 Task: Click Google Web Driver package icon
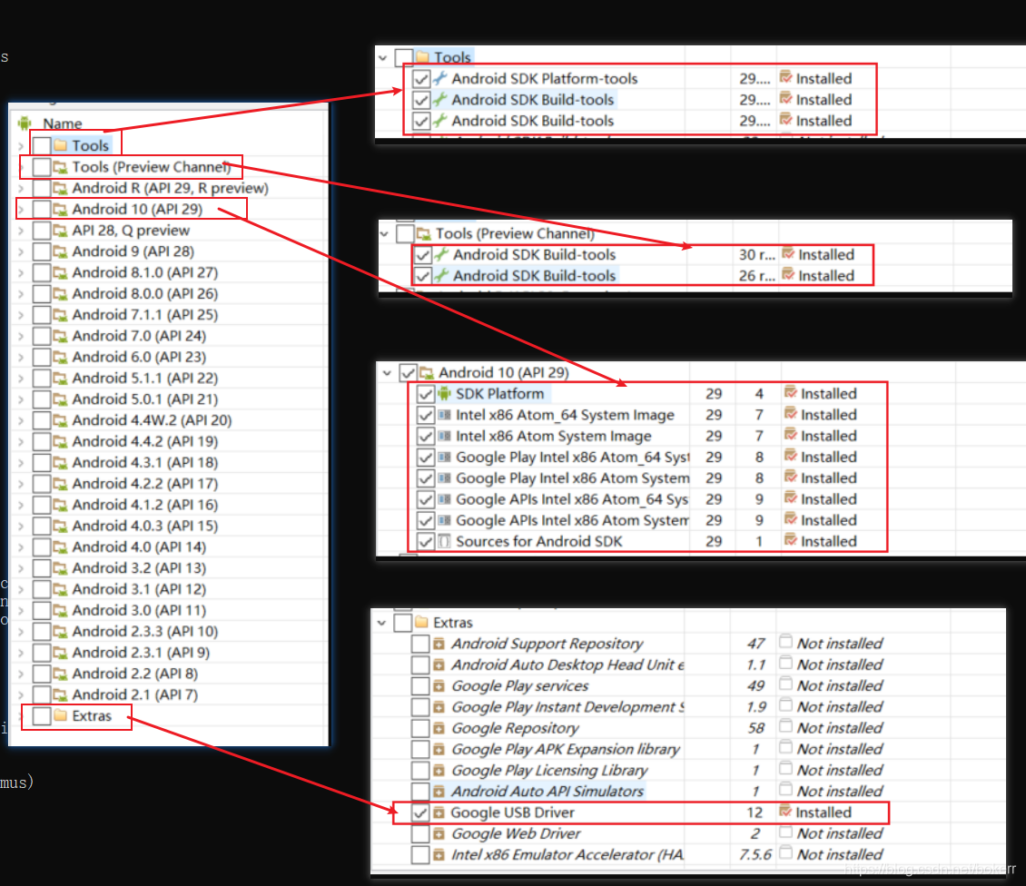pyautogui.click(x=439, y=833)
